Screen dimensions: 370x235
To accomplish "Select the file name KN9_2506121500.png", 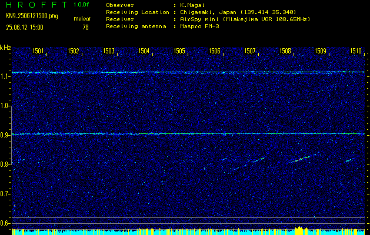I will tap(32, 16).
